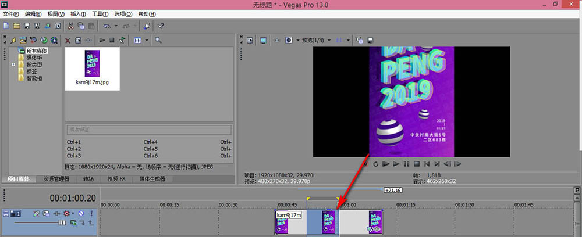Click Get Media from Web globe icon
Viewport: 582px width, 237px height.
pos(54,40)
